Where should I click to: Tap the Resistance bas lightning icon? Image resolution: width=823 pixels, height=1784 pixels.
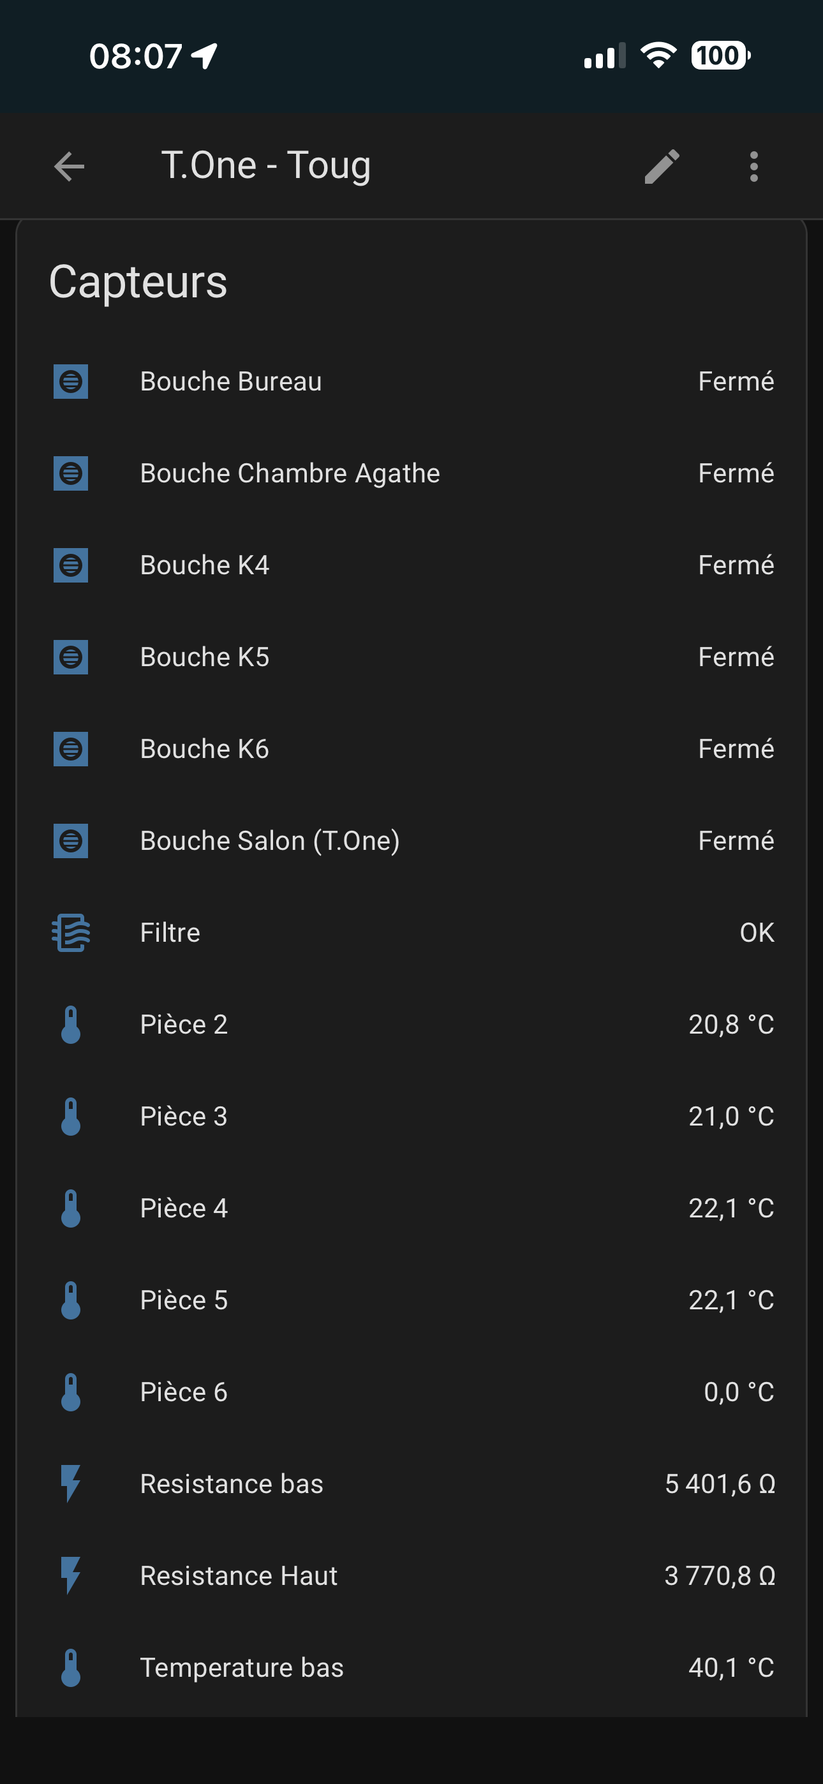[71, 1483]
